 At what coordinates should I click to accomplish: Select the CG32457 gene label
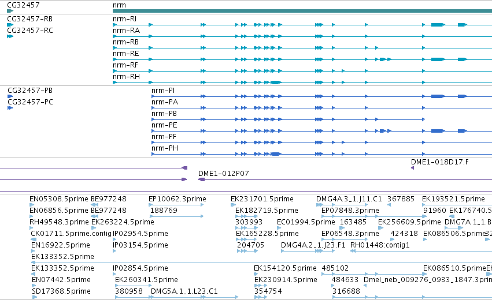pos(23,5)
